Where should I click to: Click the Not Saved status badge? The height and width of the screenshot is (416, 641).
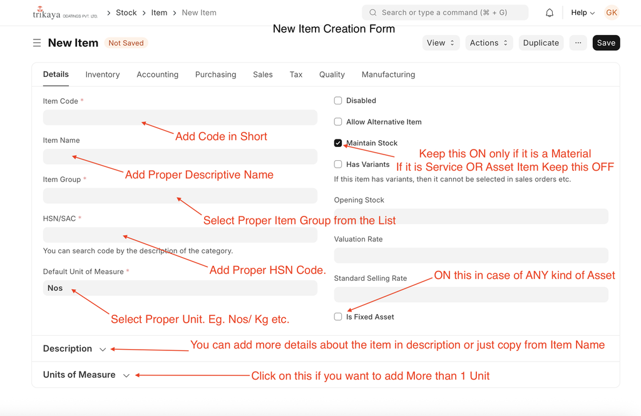[126, 43]
